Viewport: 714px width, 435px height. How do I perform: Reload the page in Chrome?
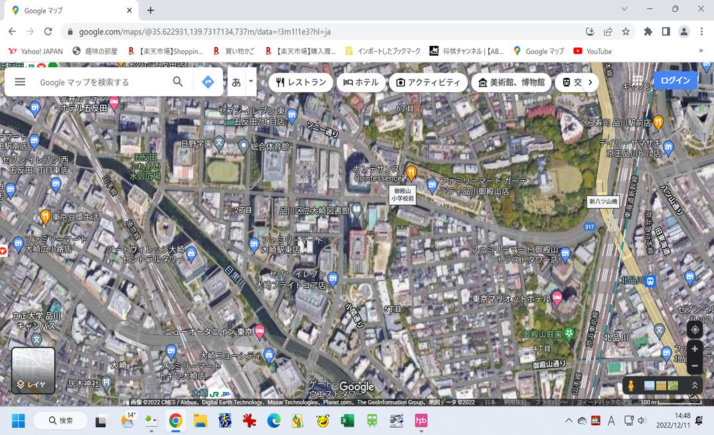click(48, 31)
